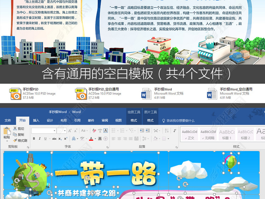
Task: Click the Cut (剪切) scissors icon
Action: click(x=15, y=129)
